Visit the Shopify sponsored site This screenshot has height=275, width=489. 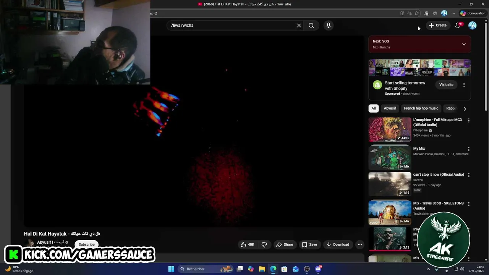tap(446, 84)
